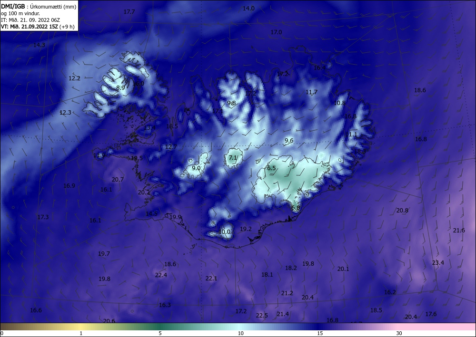The image size is (476, 337).
Task: Click the map value 19.9
Action: [175, 217]
